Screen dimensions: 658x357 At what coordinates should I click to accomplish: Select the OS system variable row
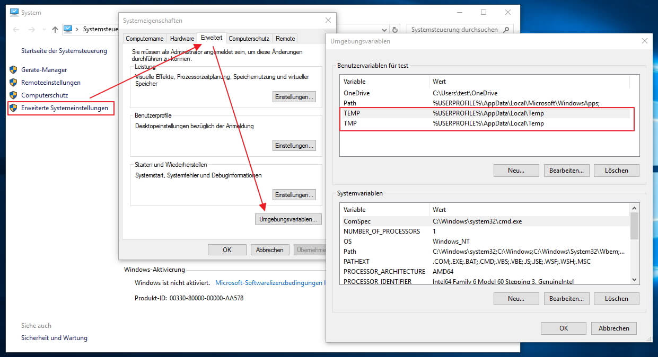coord(485,241)
